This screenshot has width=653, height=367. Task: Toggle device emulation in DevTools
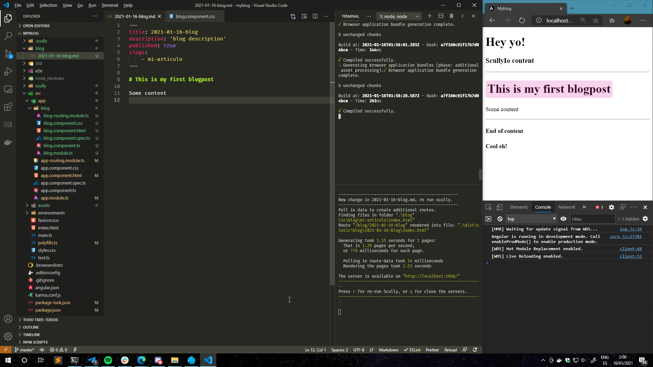tap(500, 207)
